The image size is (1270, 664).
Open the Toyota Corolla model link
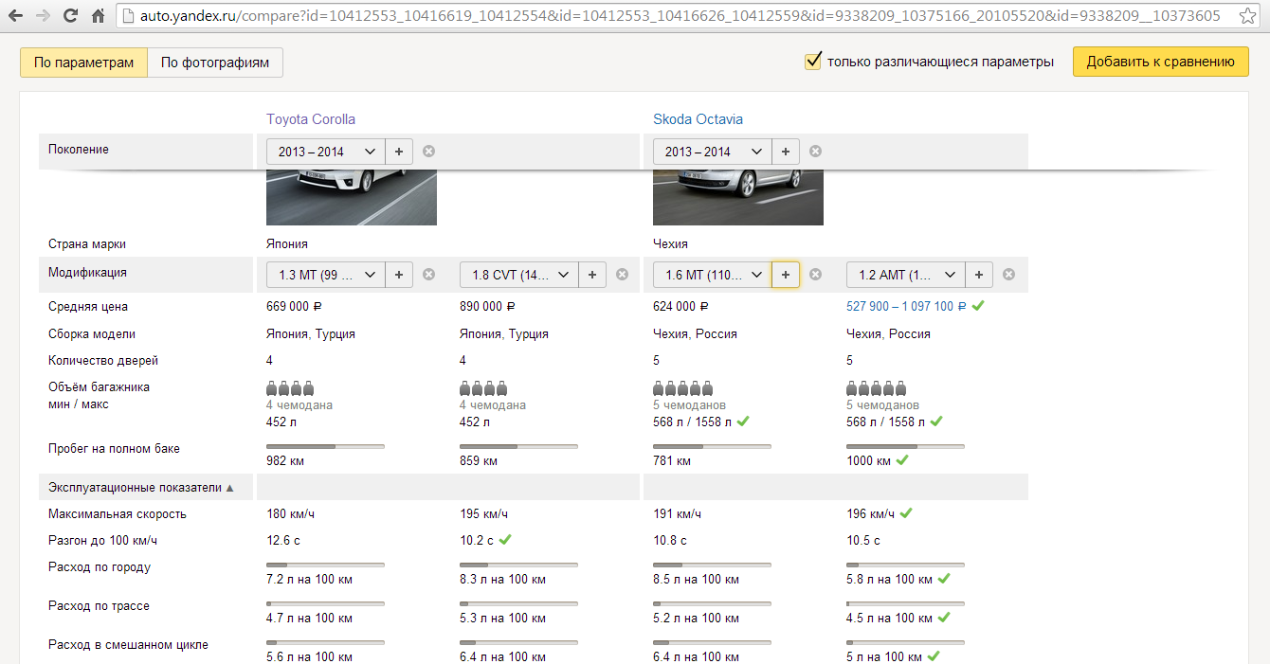(311, 119)
